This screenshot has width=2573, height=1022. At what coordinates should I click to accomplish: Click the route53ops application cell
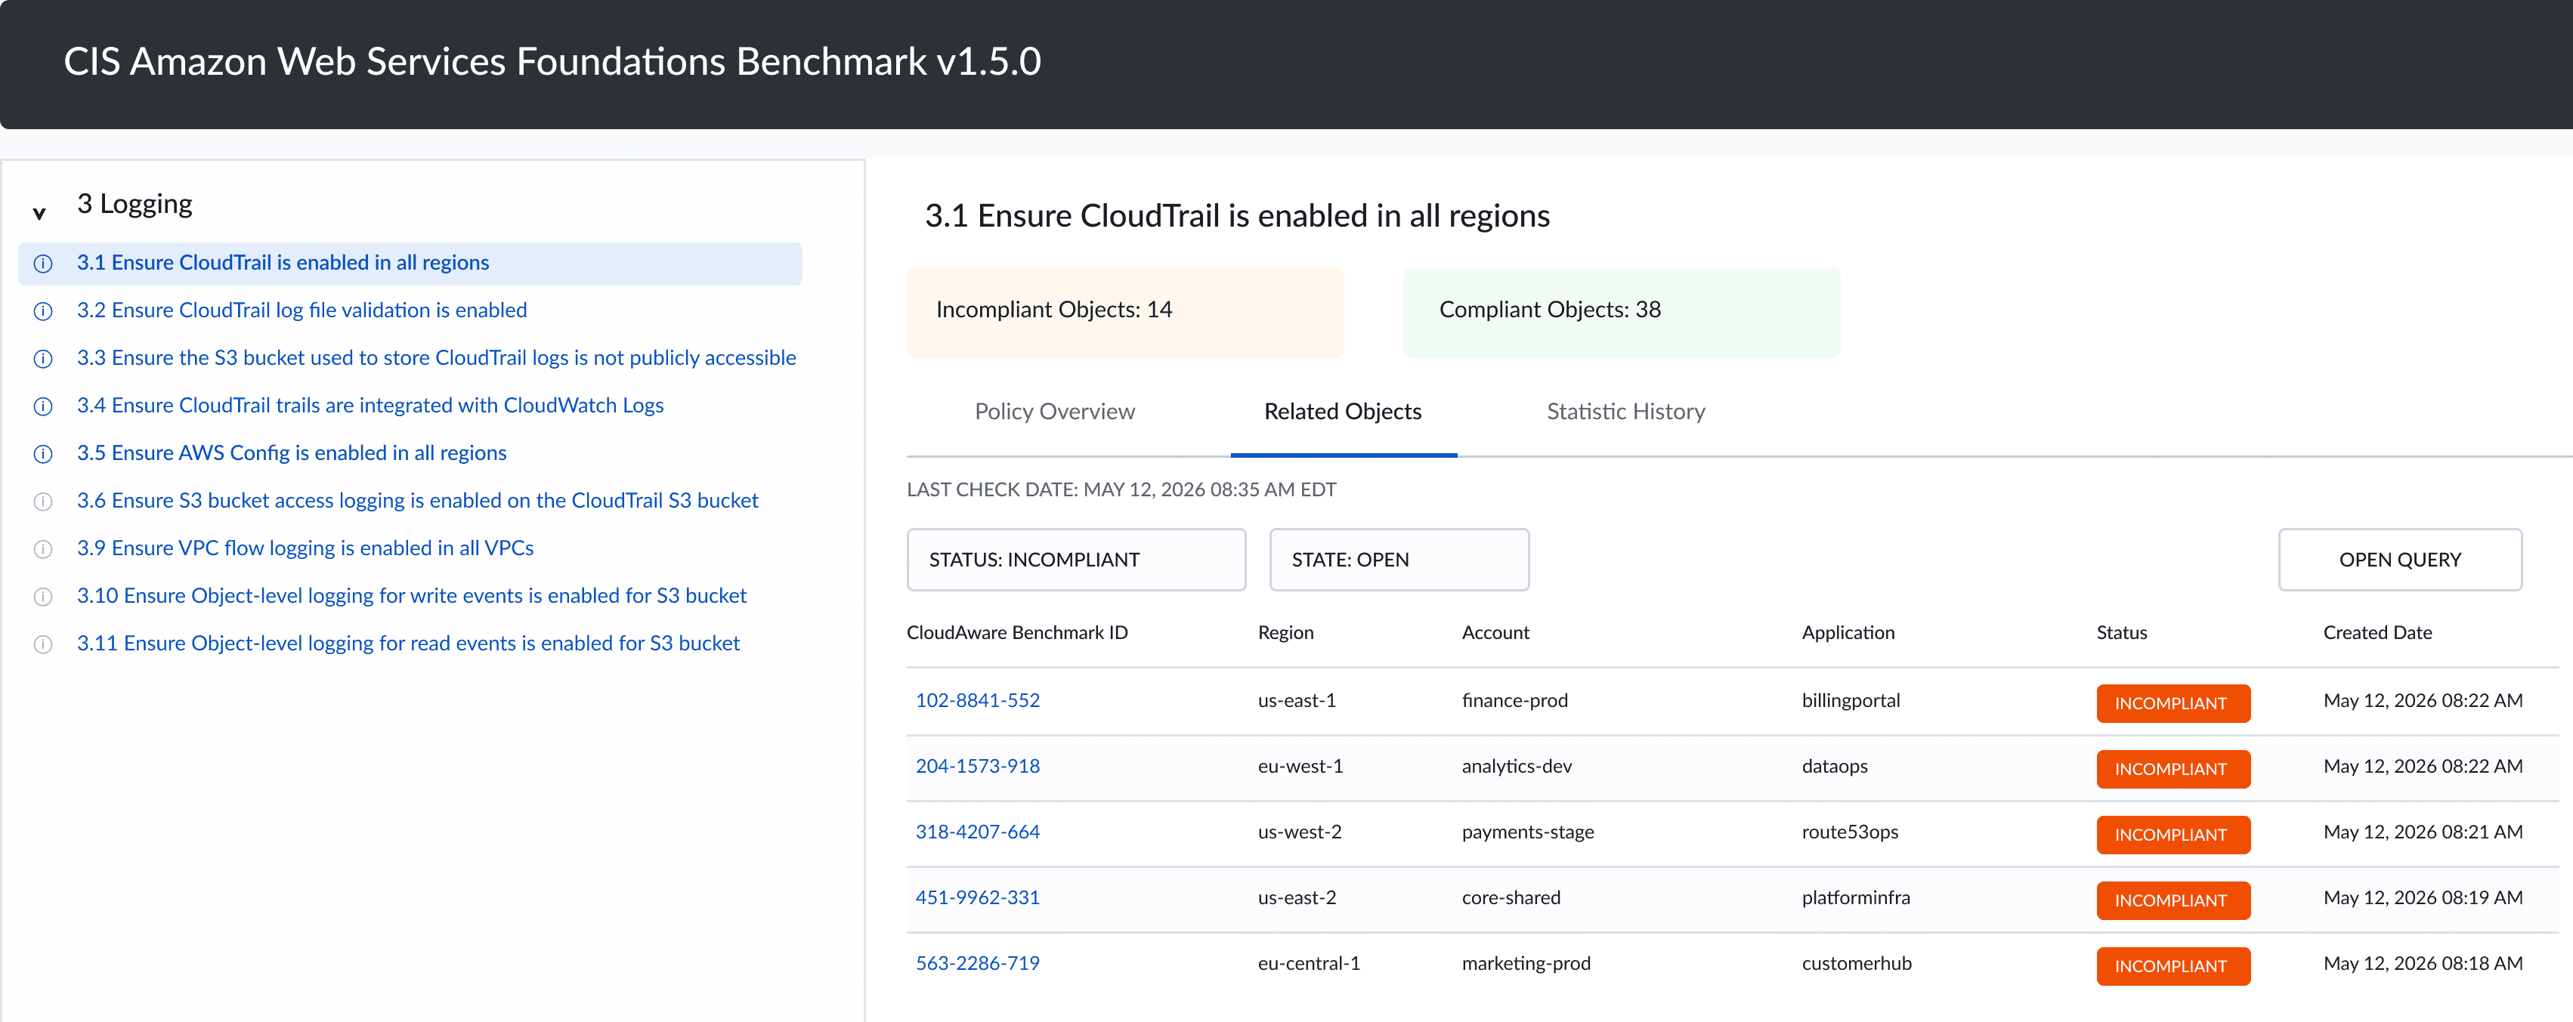click(1849, 832)
